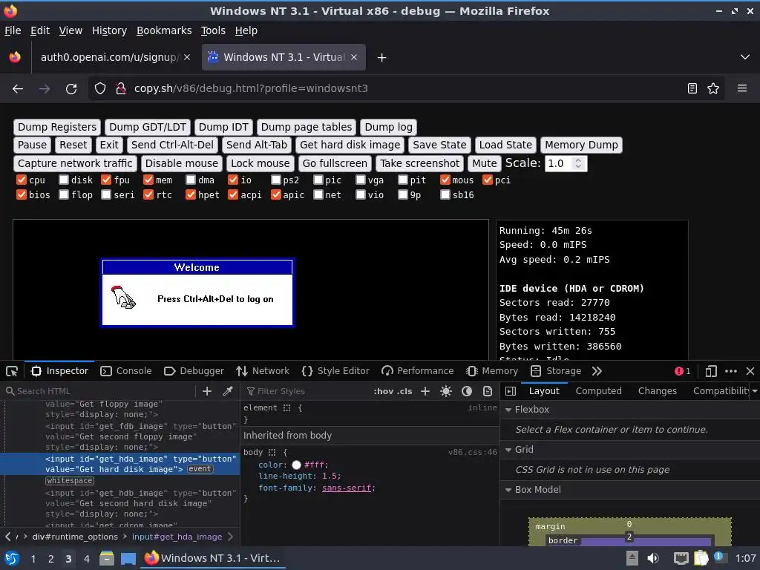Image resolution: width=760 pixels, height=570 pixels.
Task: Click the Firefox back arrow
Action: point(18,89)
